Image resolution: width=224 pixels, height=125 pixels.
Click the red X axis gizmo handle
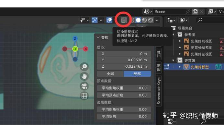[85, 49]
